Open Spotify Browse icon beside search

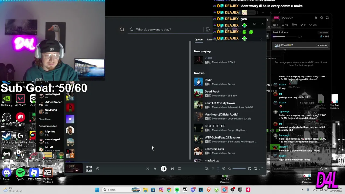pyautogui.click(x=208, y=30)
